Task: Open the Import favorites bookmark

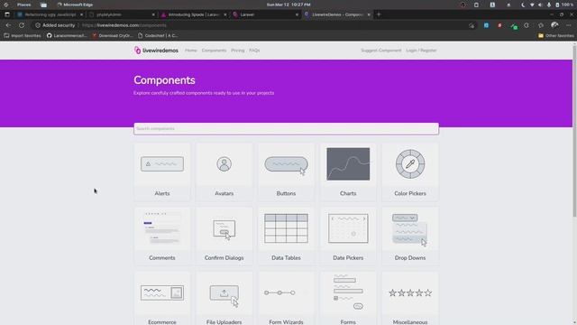Action: [x=23, y=36]
